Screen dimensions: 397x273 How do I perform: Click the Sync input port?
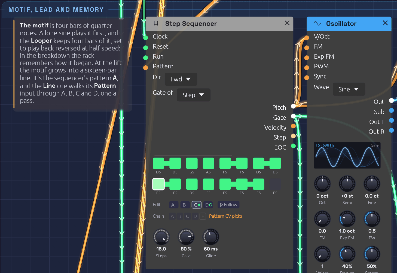click(307, 78)
